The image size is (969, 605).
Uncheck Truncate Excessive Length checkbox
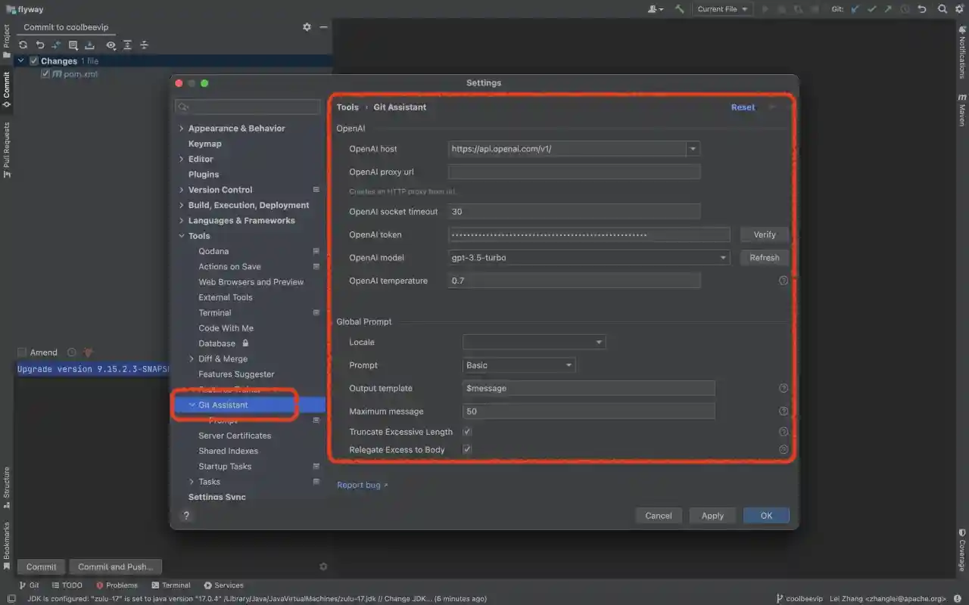click(x=467, y=432)
